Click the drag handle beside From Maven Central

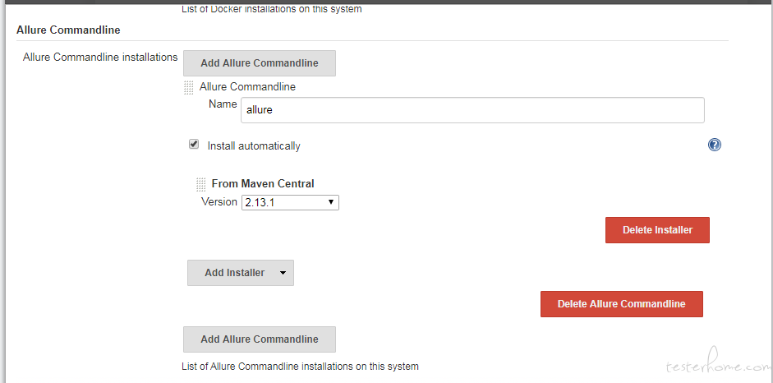[200, 184]
